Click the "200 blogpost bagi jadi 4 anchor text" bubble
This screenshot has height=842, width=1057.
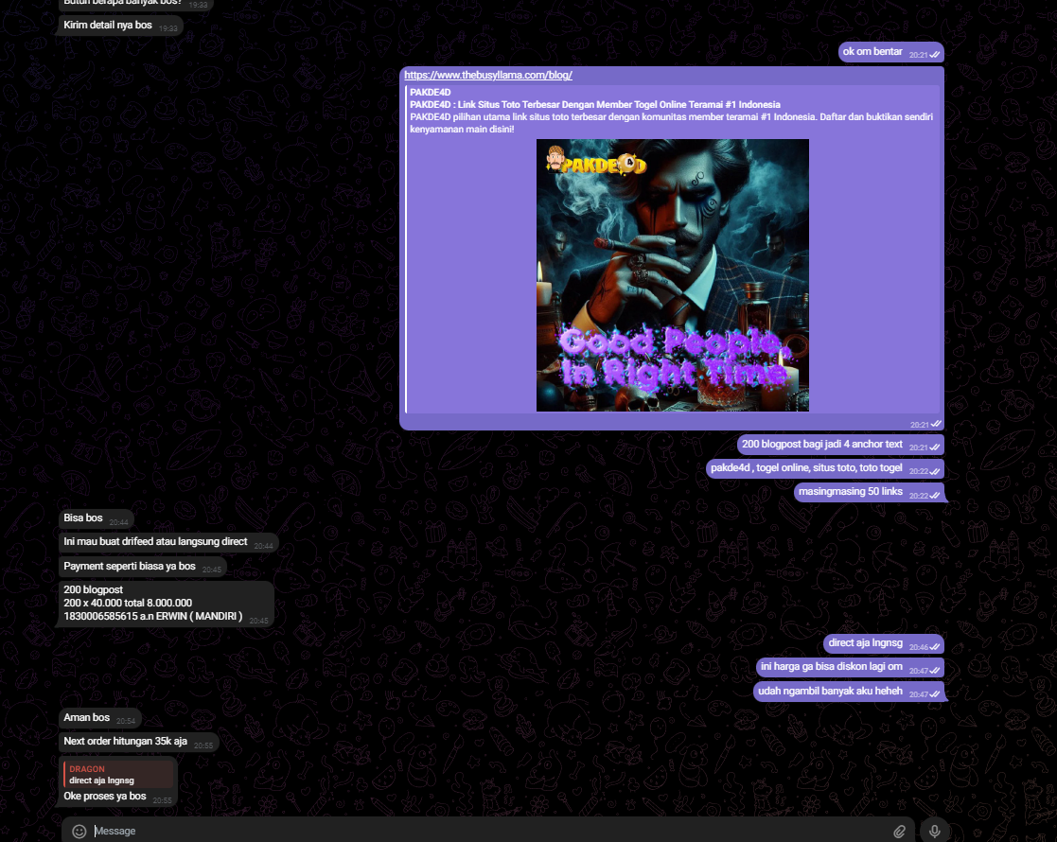822,444
